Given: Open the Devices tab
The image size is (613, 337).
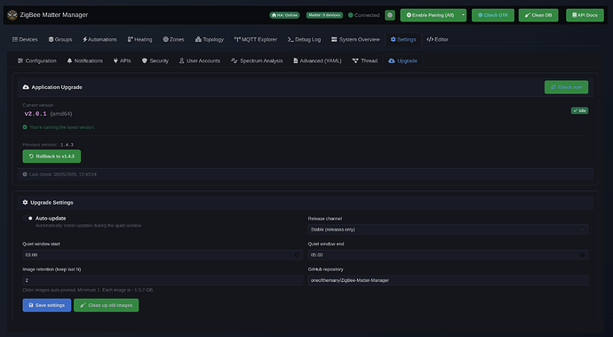Looking at the screenshot, I should pos(25,39).
